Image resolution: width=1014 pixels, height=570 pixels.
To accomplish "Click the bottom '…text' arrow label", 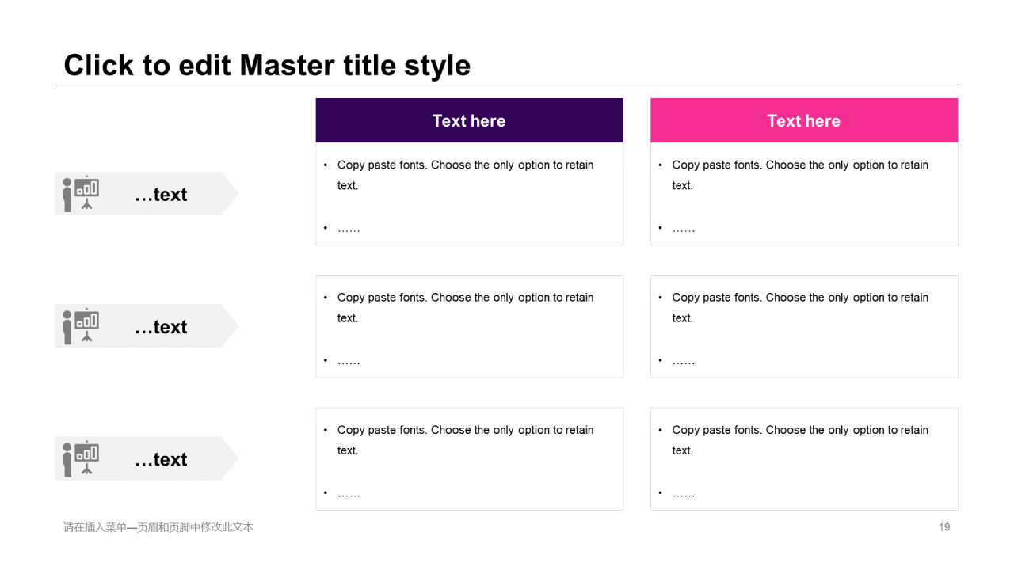I will [147, 458].
